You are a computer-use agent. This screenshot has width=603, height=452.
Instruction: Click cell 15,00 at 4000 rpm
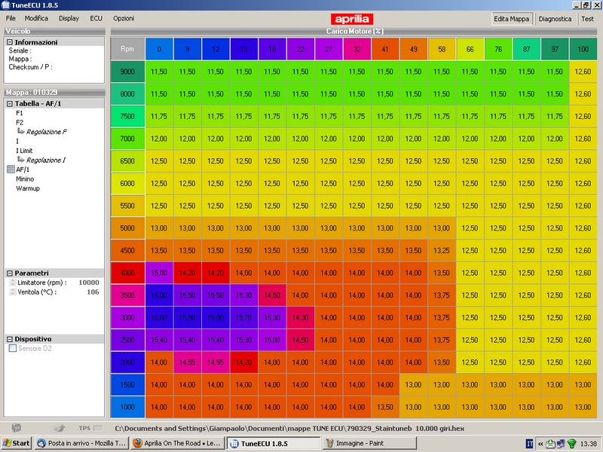[x=159, y=273]
